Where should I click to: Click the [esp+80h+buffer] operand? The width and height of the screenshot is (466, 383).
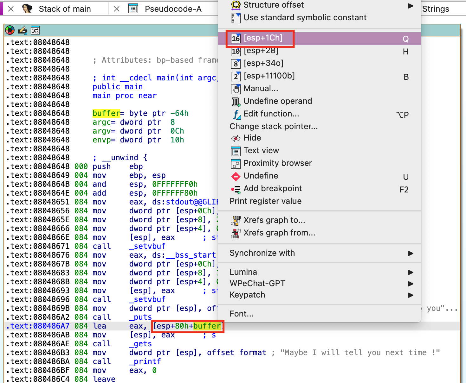pyautogui.click(x=188, y=326)
